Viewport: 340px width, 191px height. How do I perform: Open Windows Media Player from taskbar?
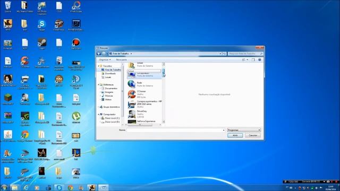pos(37,188)
